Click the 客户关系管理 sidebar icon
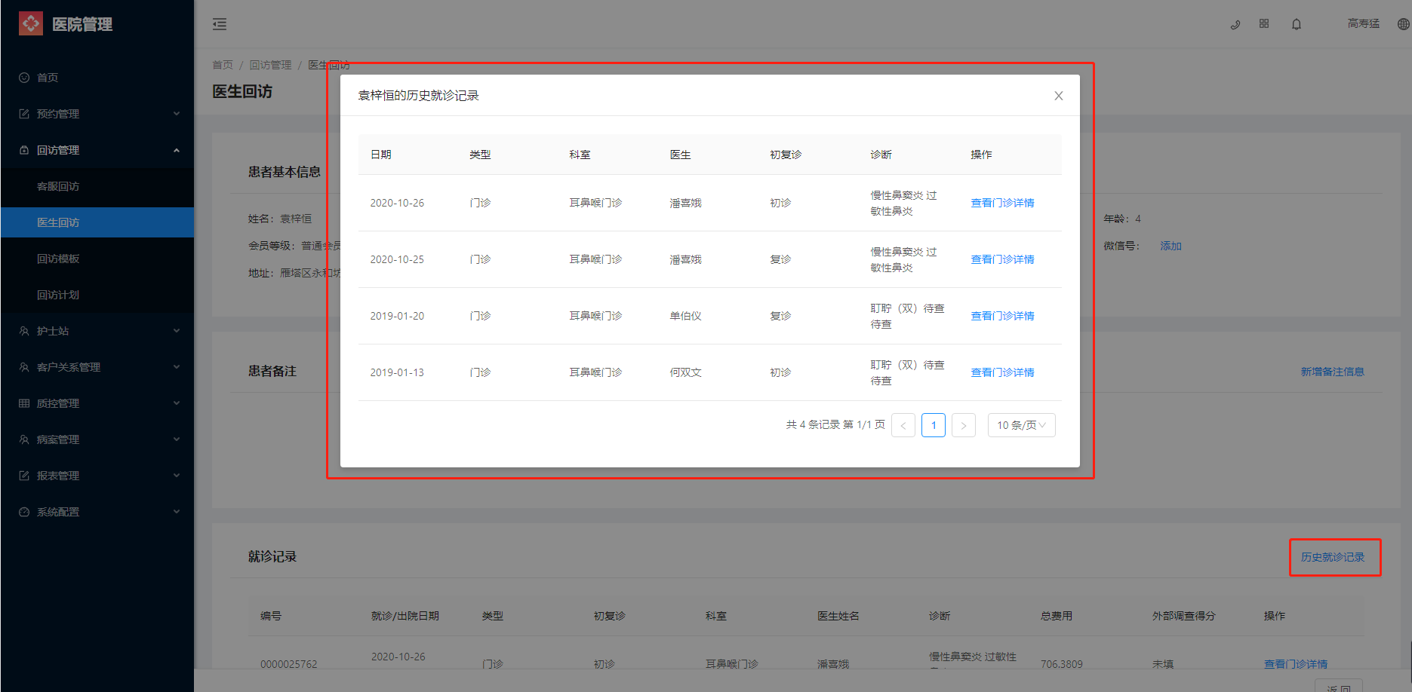Image resolution: width=1412 pixels, height=692 pixels. point(24,367)
